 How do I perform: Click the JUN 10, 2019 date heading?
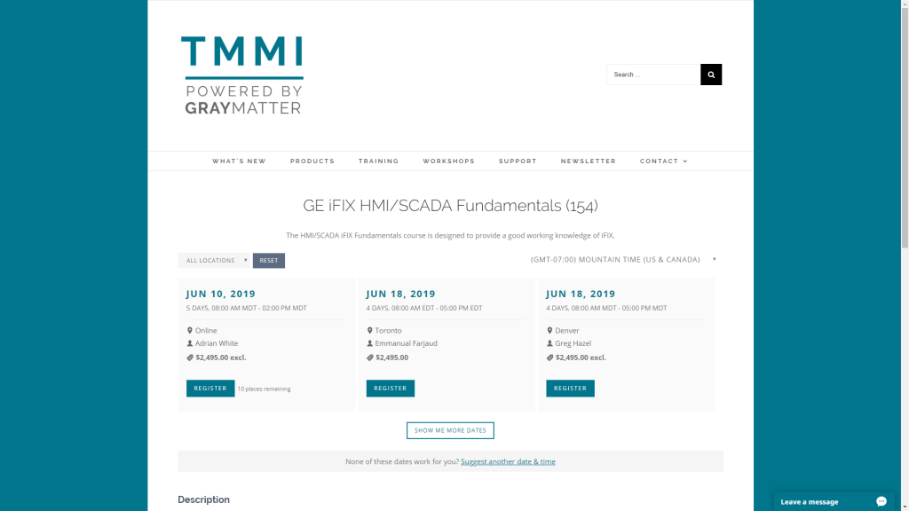(221, 294)
